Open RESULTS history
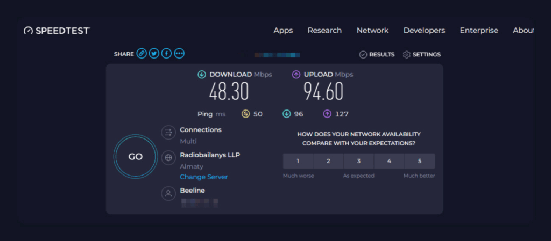Screen dimensions: 551x241 382,55
